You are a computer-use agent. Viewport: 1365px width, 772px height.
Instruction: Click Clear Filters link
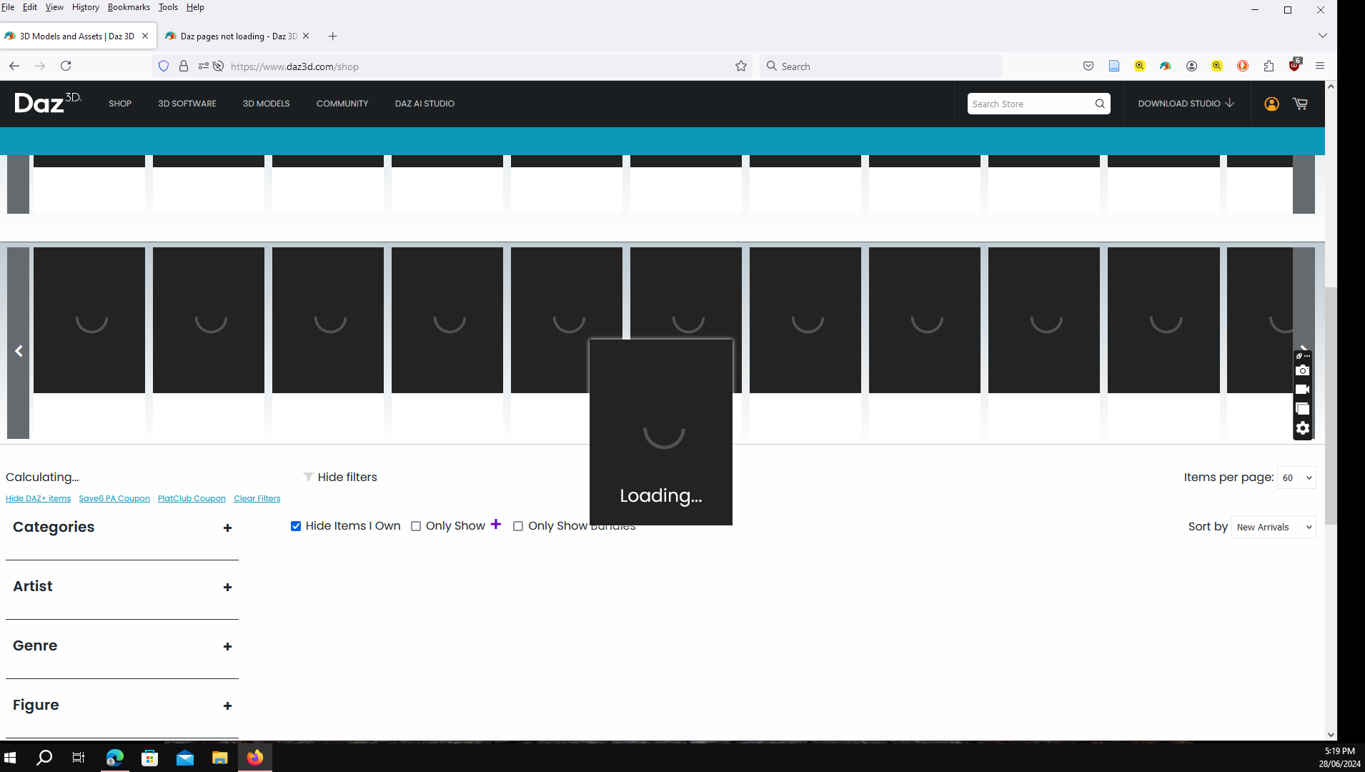click(x=257, y=499)
